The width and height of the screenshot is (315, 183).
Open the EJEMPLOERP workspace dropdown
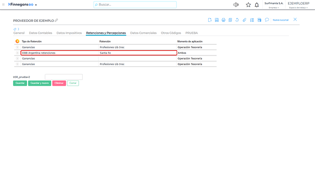(x=299, y=5)
